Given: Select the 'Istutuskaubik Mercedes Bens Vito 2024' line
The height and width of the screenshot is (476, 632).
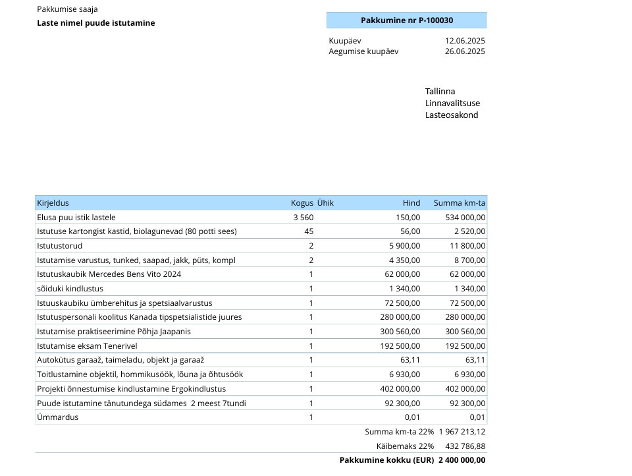Looking at the screenshot, I should tap(109, 274).
